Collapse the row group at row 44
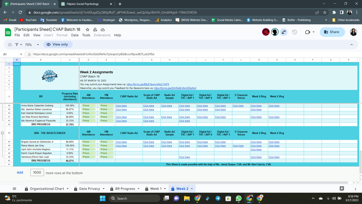Image resolution: width=362 pixels, height=204 pixels. [x=3, y=133]
